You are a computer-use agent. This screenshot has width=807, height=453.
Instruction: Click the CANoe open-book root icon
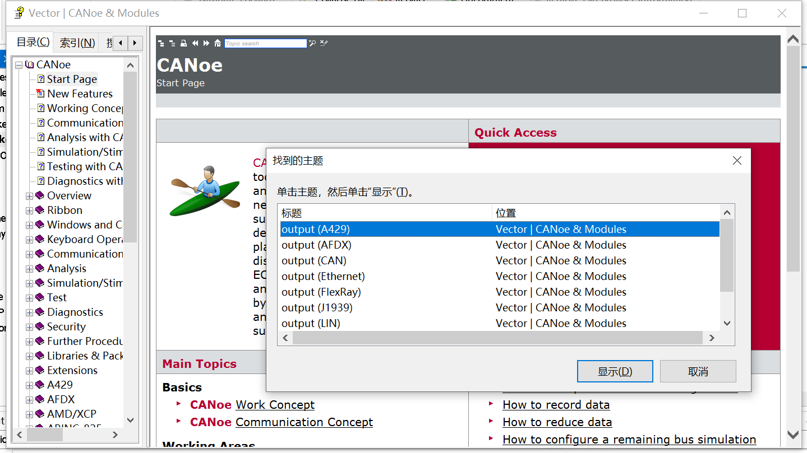pyautogui.click(x=30, y=64)
